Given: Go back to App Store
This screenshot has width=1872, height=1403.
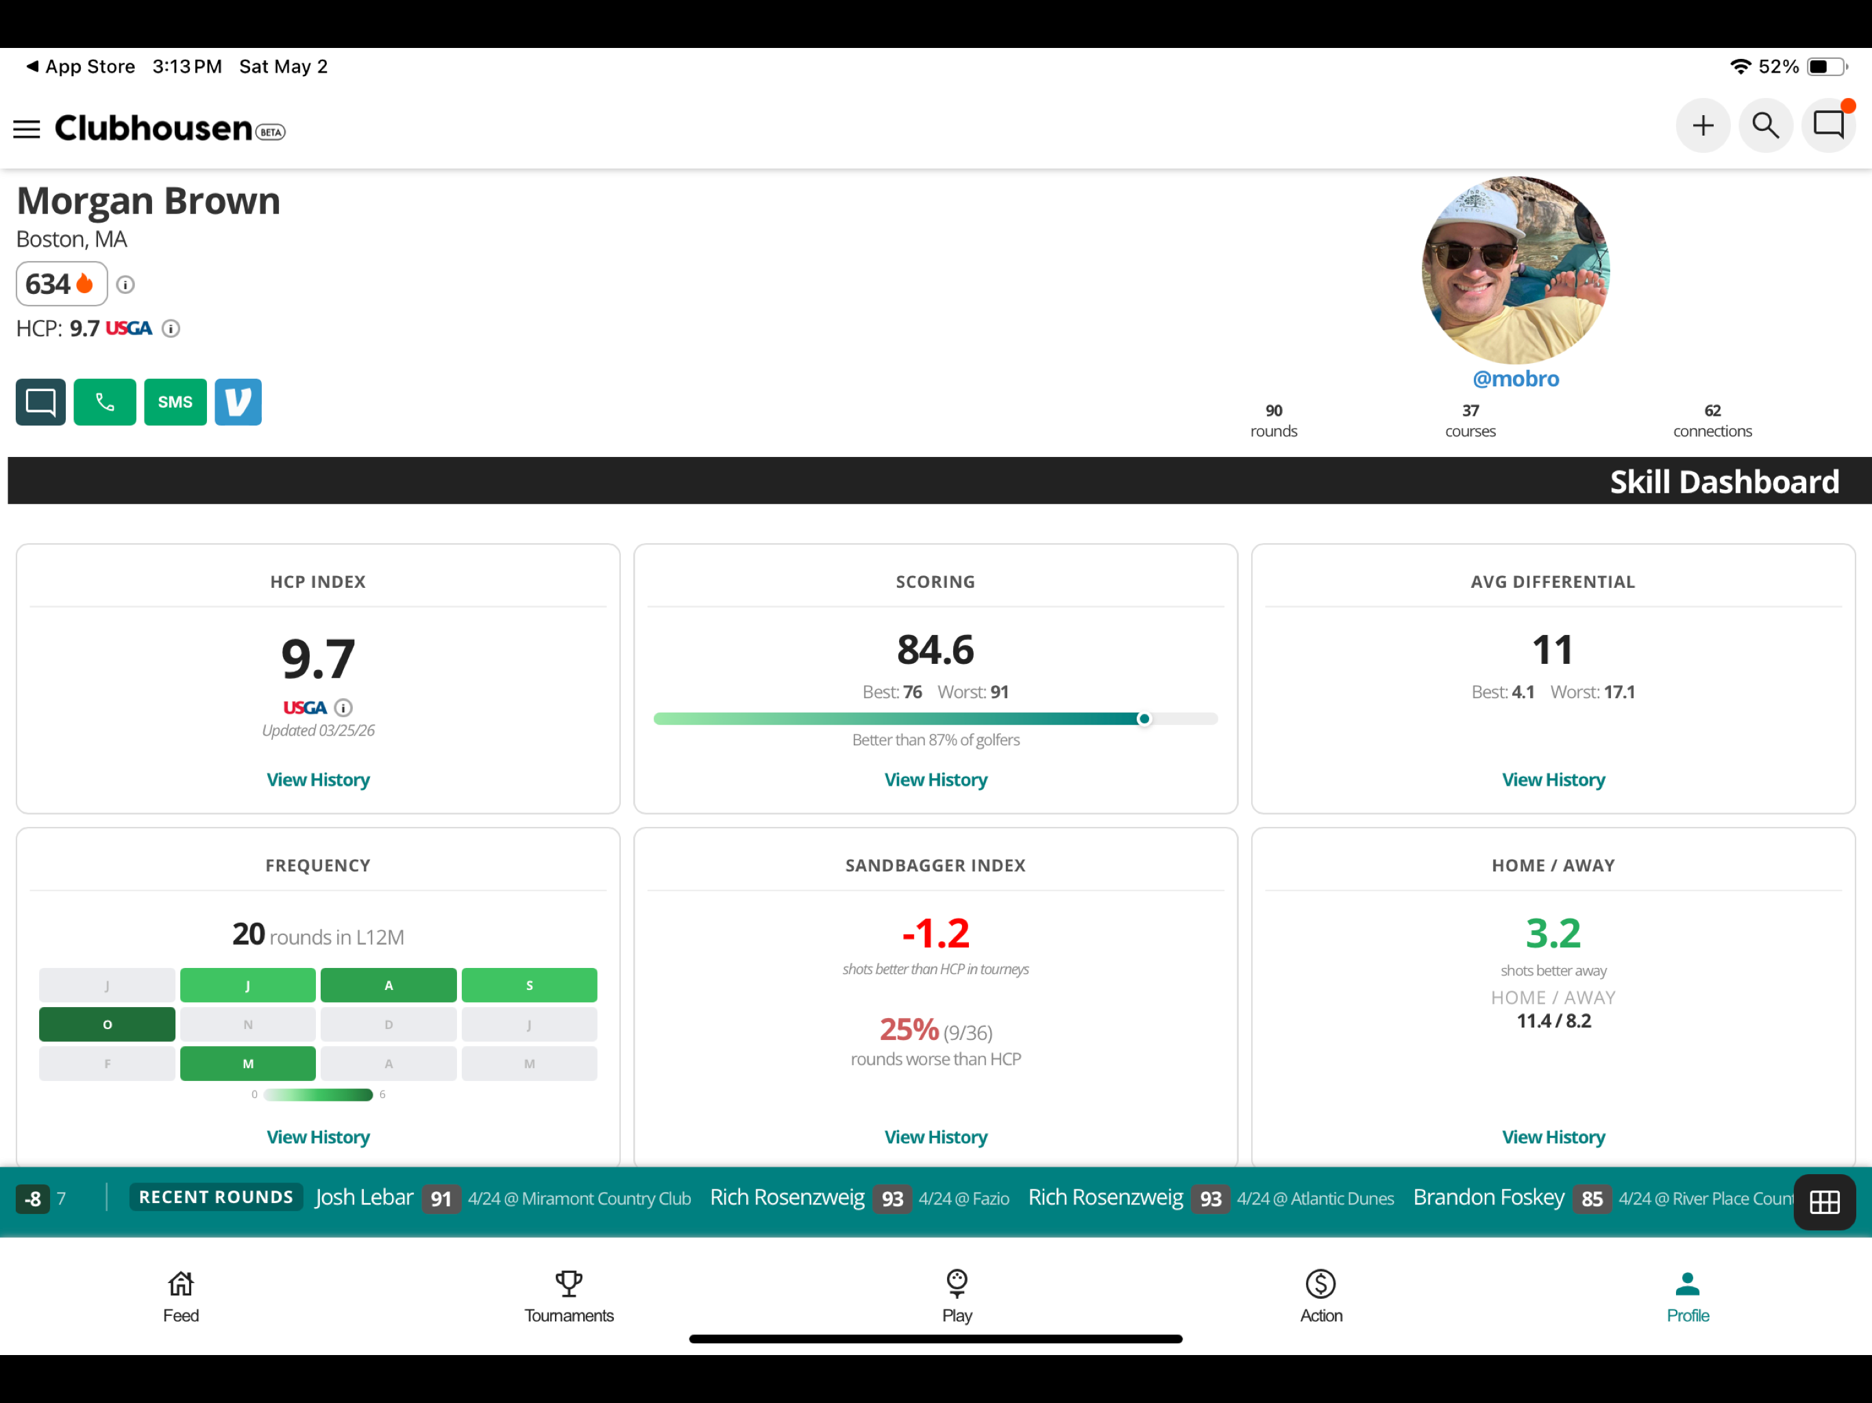Looking at the screenshot, I should pos(82,67).
